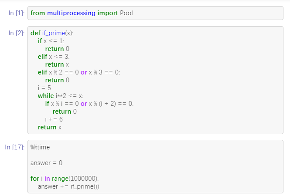Click the 'for i in range(1000000):' line

click(65, 179)
